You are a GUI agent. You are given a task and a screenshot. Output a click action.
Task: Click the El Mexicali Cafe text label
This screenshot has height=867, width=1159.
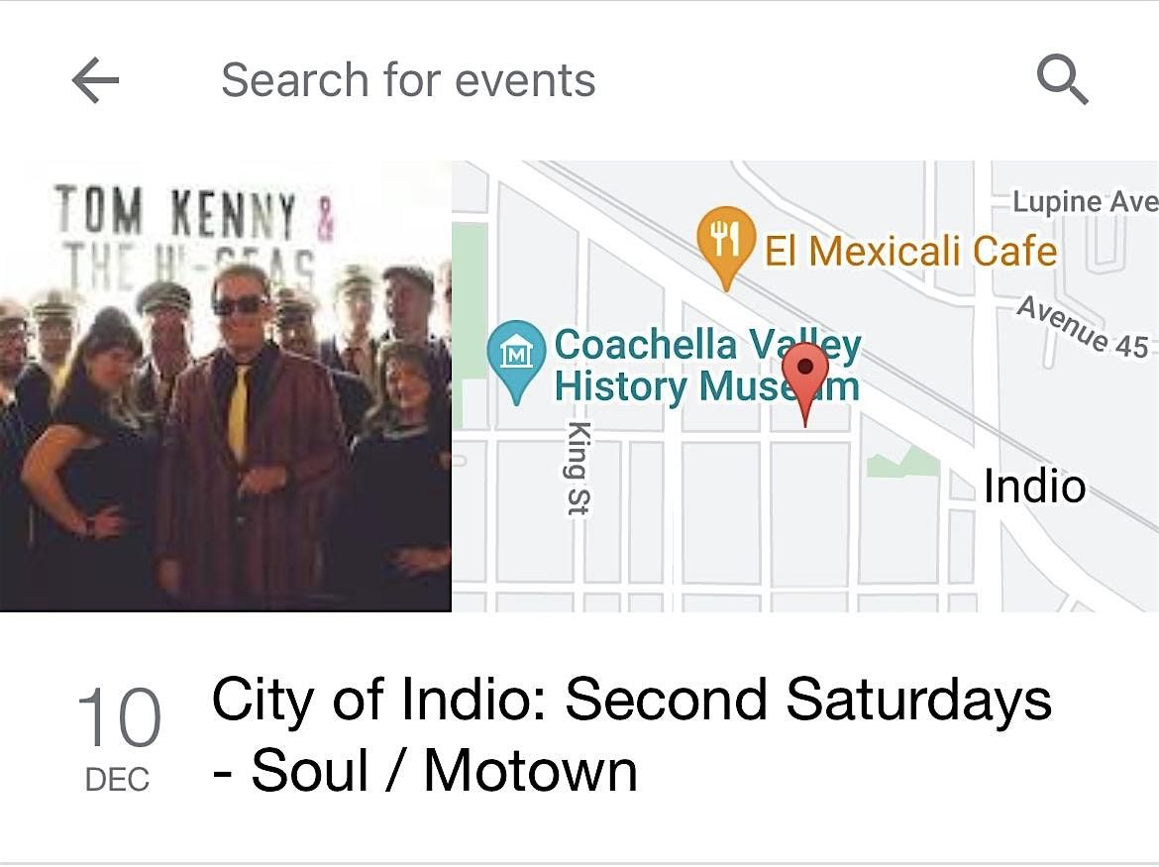coord(910,251)
